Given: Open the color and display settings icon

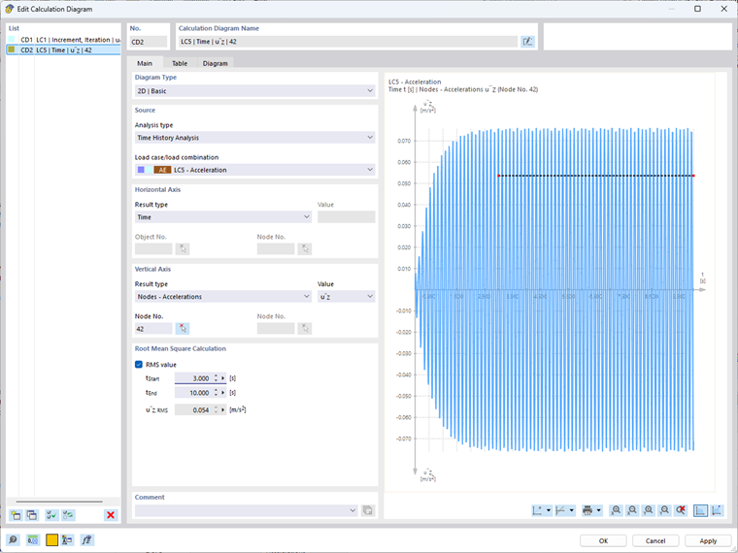Looking at the screenshot, I should pyautogui.click(x=68, y=539).
